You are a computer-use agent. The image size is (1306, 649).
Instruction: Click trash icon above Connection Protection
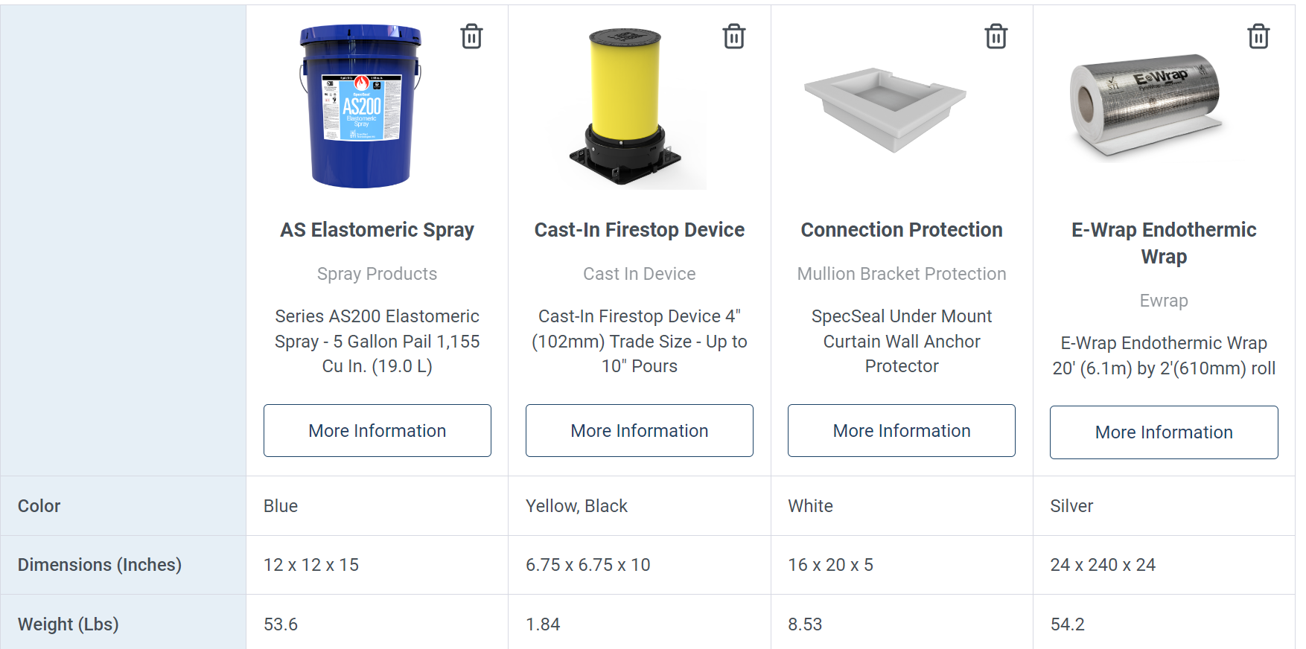click(x=996, y=36)
